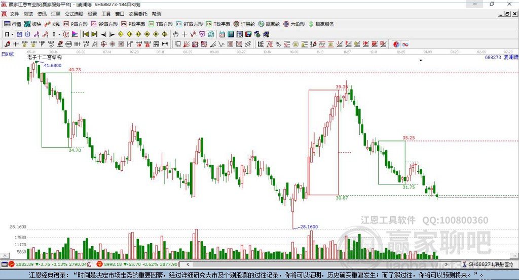The height and width of the screenshot is (280, 519).
Task: Open the P四方形 tool
Action: [x=76, y=24]
